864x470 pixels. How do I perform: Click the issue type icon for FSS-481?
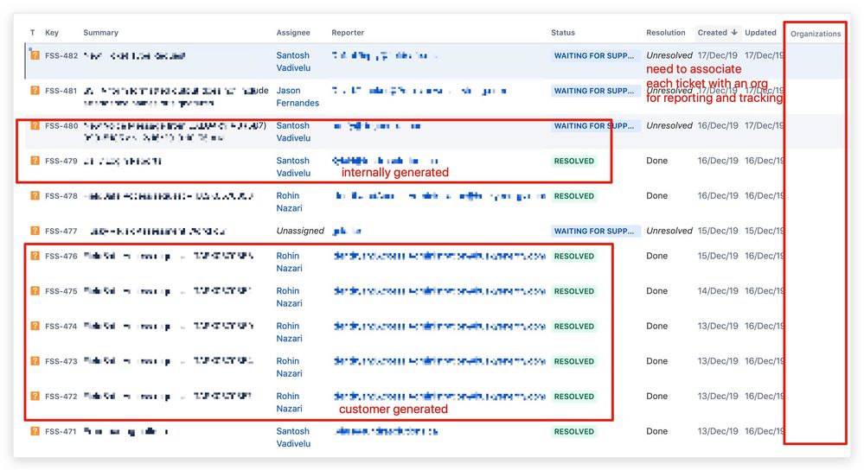tap(35, 90)
